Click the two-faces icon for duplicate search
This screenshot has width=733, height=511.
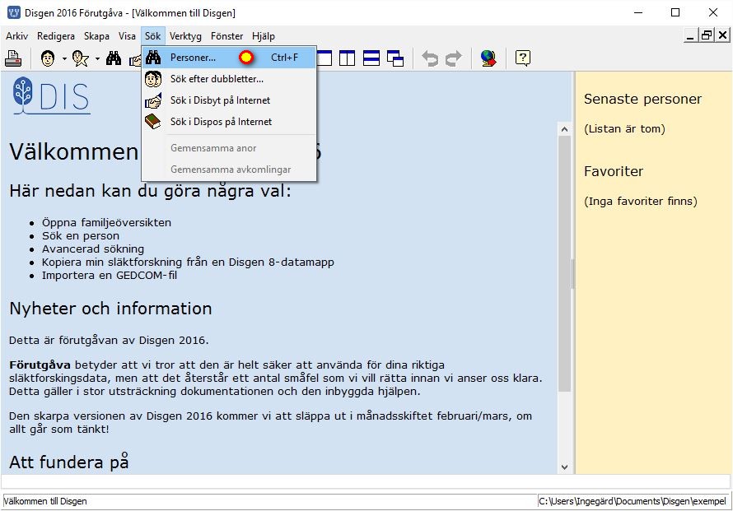(x=153, y=79)
